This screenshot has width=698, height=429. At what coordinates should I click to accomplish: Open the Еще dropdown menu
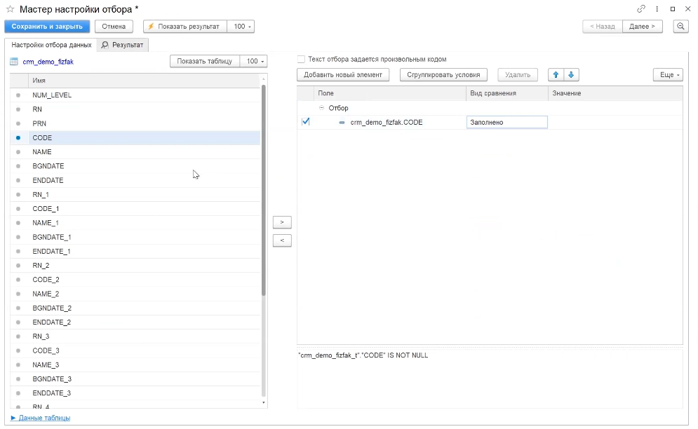pos(667,74)
